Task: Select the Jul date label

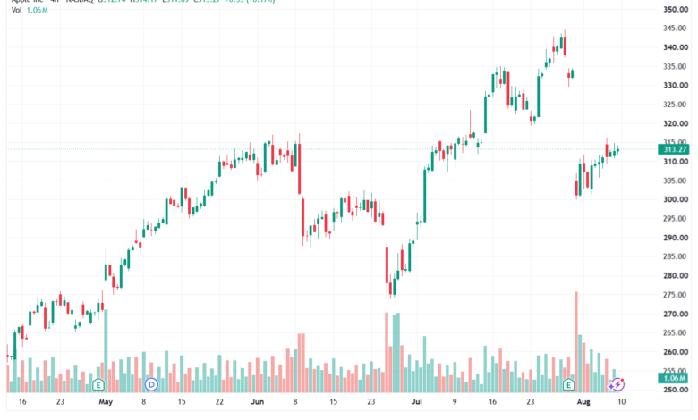Action: (417, 402)
